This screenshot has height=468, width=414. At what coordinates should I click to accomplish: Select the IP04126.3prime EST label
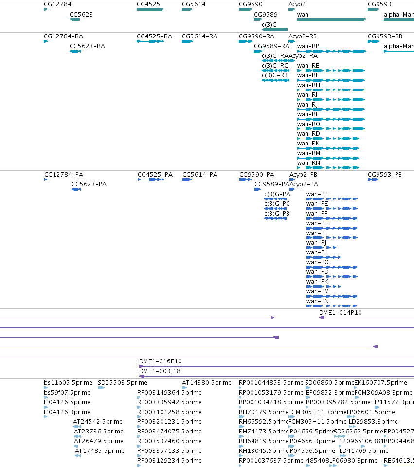[x=67, y=412]
